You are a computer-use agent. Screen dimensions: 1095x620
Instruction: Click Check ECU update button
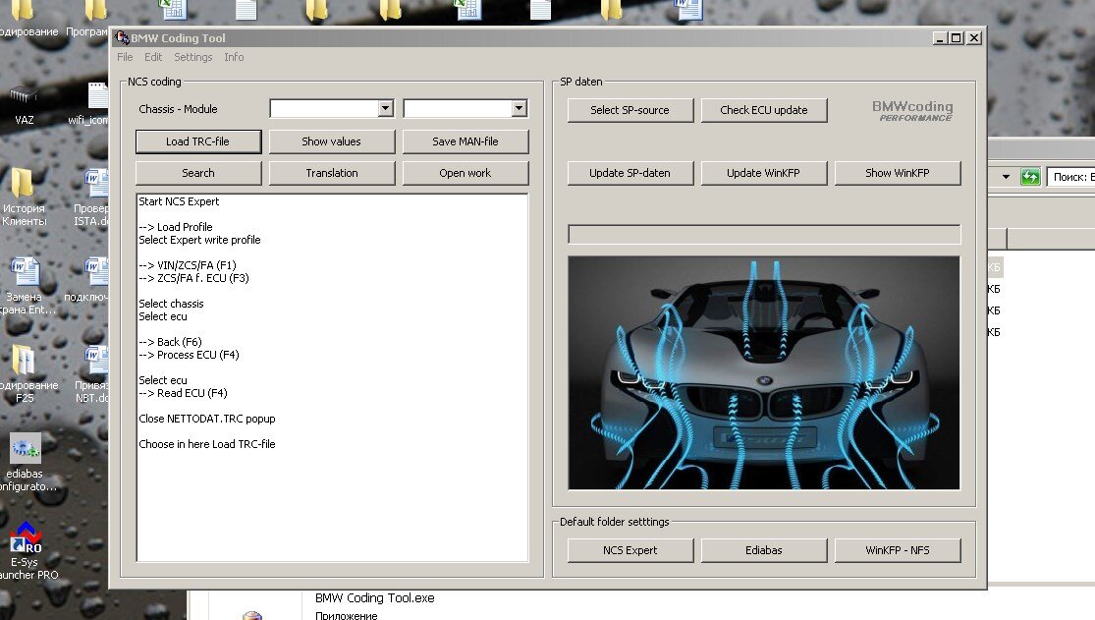coord(764,110)
